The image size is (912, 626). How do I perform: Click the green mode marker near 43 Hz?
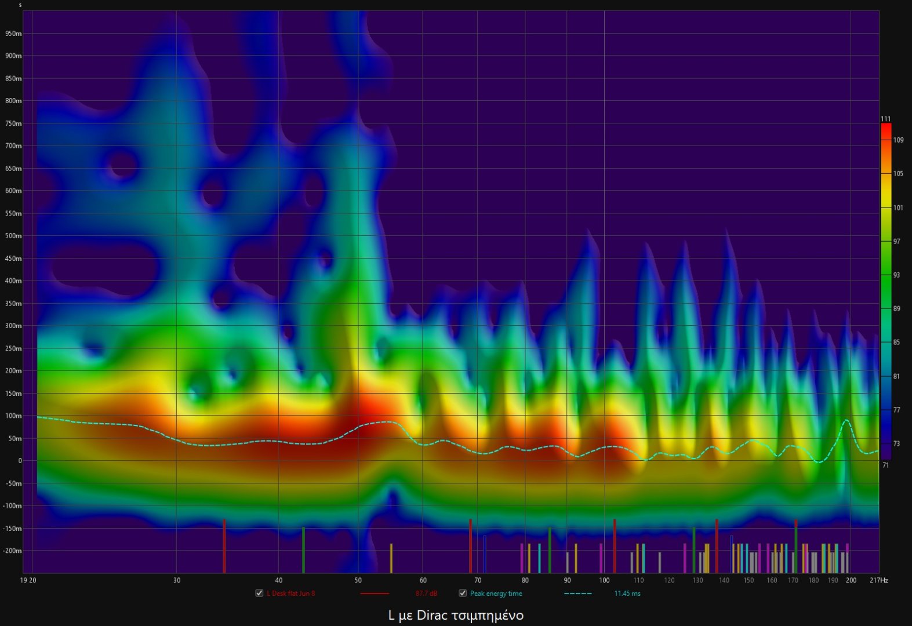(x=303, y=549)
